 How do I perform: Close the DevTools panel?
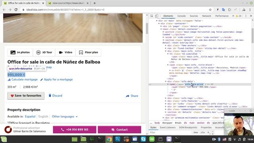pyautogui.click(x=251, y=16)
